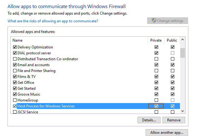The height and width of the screenshot is (140, 198).
Task: Uncheck Delivery Optimization name checkbox
Action: pos(15,47)
